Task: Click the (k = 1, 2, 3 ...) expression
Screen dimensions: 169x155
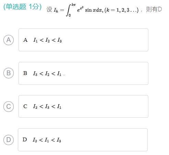Action: (122, 10)
